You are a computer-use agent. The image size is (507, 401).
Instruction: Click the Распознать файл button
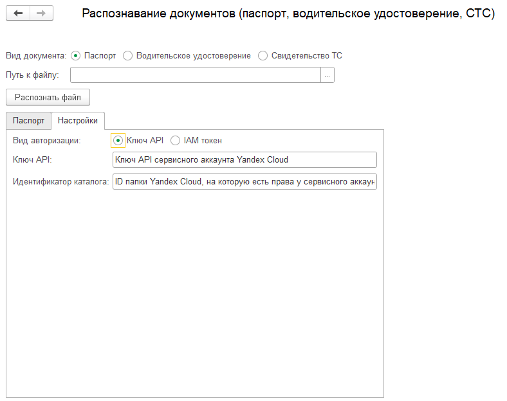(x=48, y=97)
